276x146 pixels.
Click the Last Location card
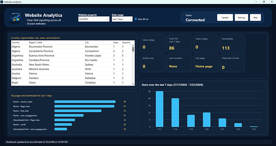point(179,63)
